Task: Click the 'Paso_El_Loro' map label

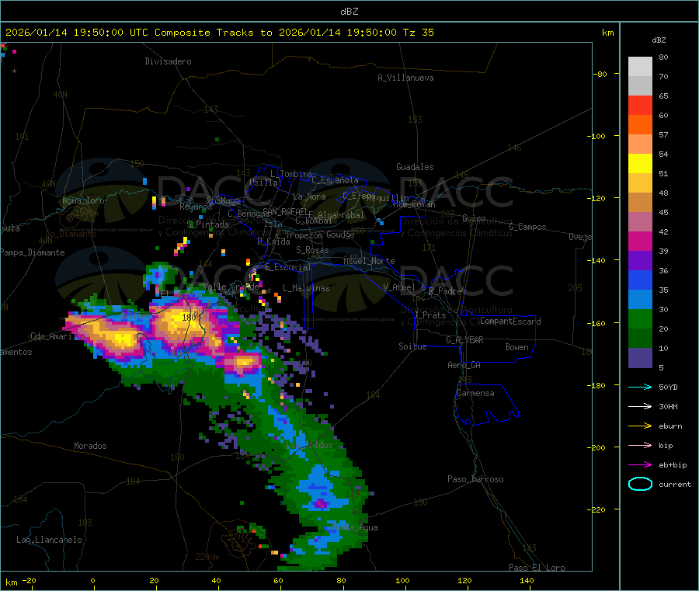Action: tap(537, 568)
